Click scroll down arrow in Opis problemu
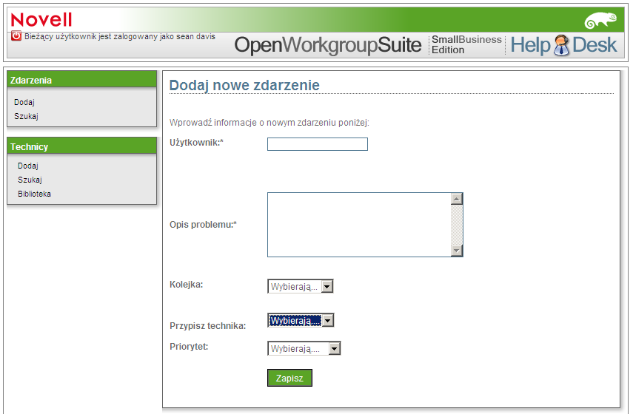The width and height of the screenshot is (633, 414). [457, 251]
